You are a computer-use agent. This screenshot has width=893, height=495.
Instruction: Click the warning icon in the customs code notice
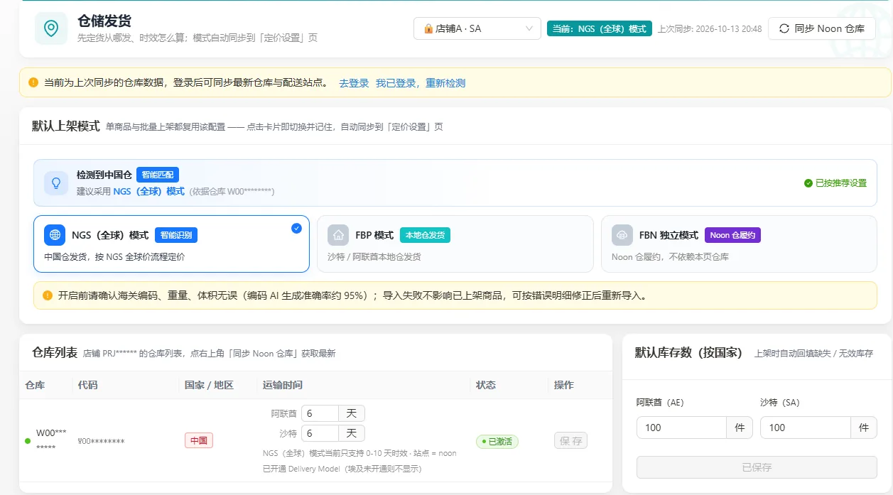click(48, 295)
